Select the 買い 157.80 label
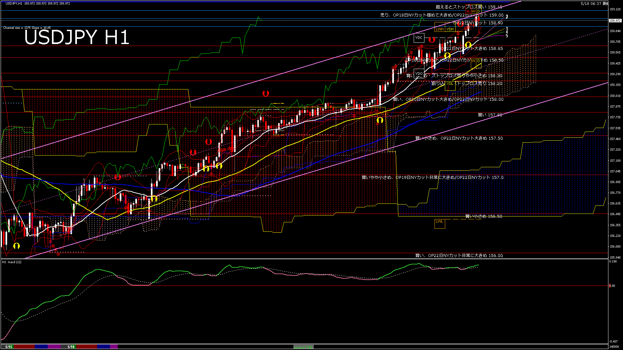 (x=490, y=115)
